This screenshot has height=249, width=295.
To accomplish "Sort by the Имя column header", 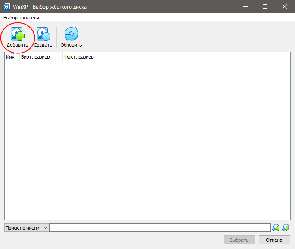I will pos(12,57).
